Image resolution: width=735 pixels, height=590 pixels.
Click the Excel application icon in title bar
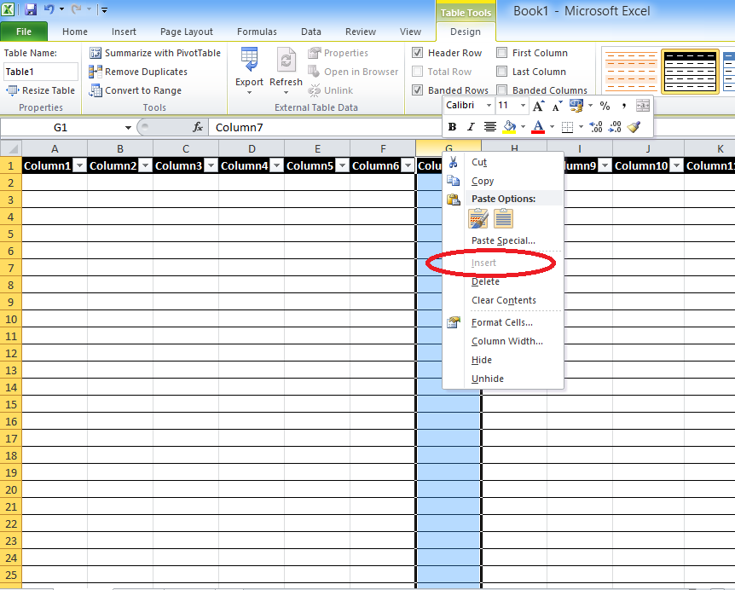[x=8, y=9]
